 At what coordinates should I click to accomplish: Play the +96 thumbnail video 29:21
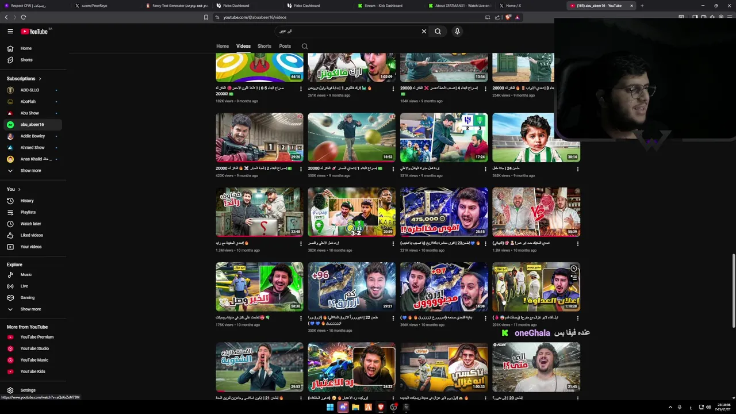[x=351, y=287]
